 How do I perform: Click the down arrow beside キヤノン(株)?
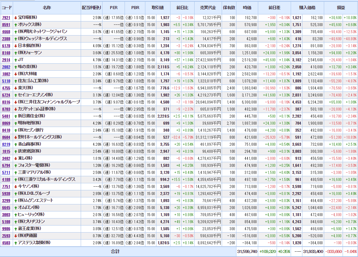point(15,186)
